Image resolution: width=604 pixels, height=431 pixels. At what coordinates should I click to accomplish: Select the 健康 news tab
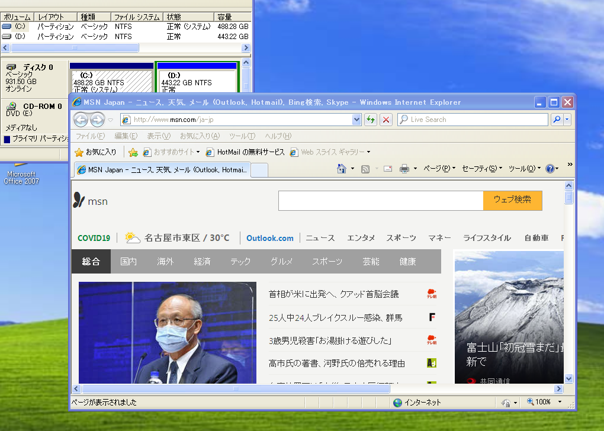pos(407,262)
